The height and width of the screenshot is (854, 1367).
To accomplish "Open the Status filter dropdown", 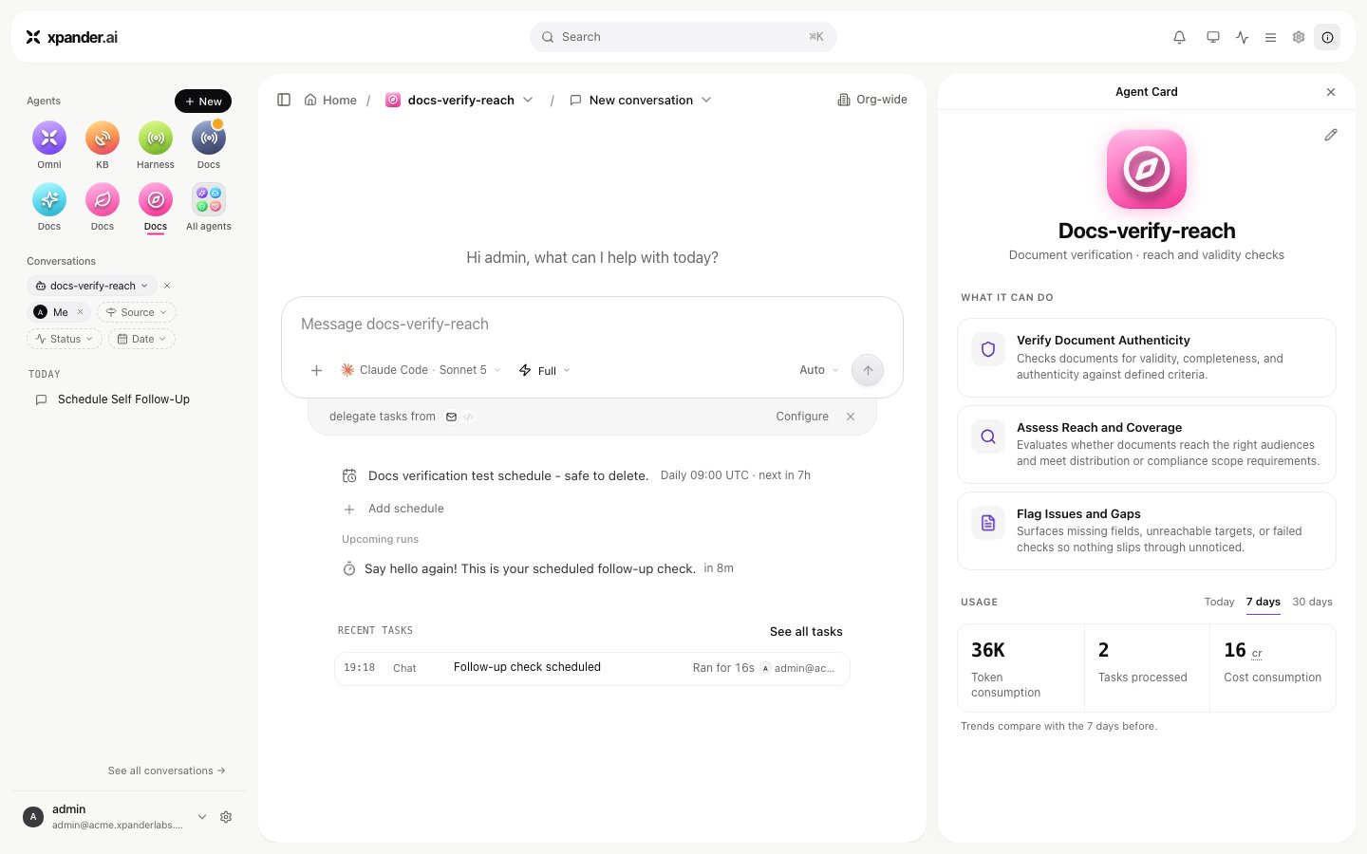I will click(65, 339).
